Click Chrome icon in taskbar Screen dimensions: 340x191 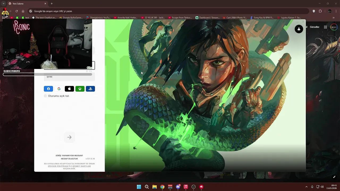point(162,187)
